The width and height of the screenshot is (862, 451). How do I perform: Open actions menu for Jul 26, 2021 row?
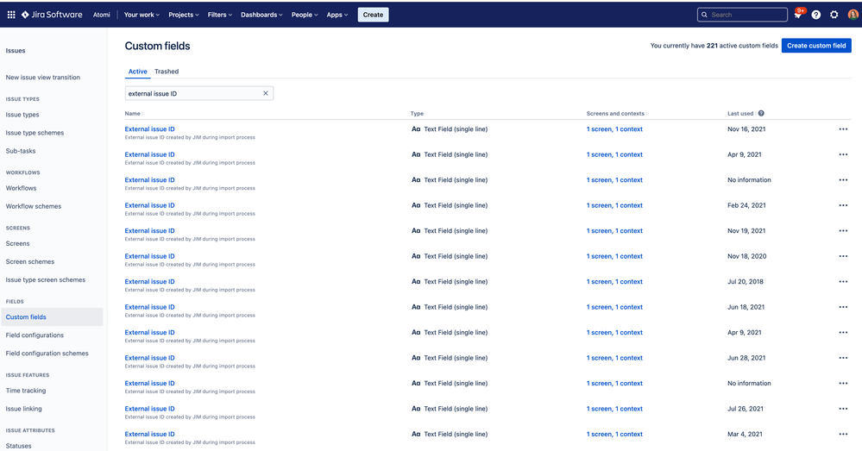843,409
